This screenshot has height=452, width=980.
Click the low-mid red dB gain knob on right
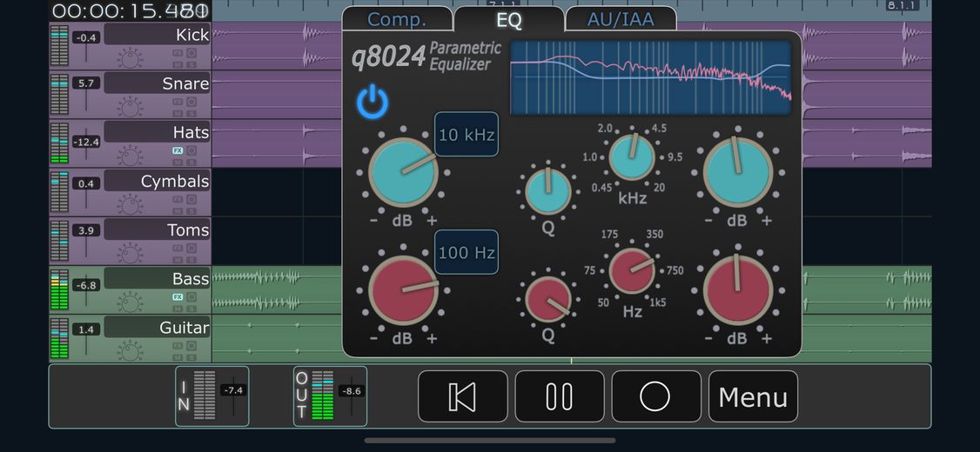pyautogui.click(x=738, y=290)
